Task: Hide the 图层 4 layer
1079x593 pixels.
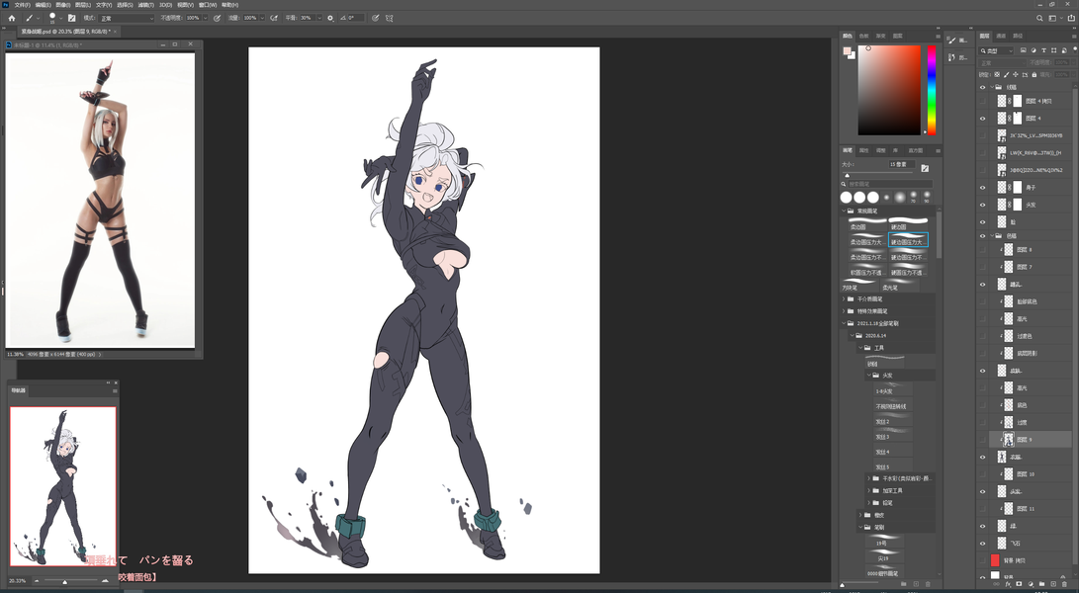Action: [983, 119]
